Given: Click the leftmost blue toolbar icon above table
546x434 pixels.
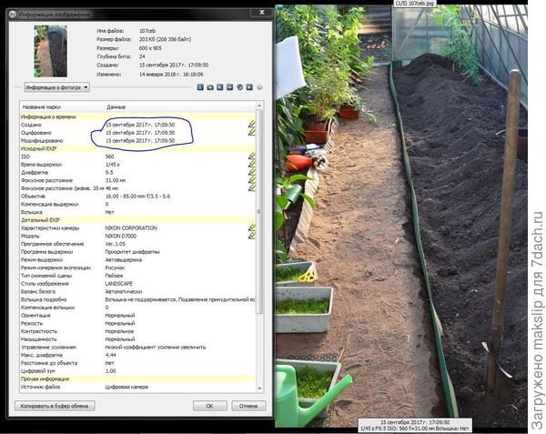Looking at the screenshot, I should [x=198, y=87].
